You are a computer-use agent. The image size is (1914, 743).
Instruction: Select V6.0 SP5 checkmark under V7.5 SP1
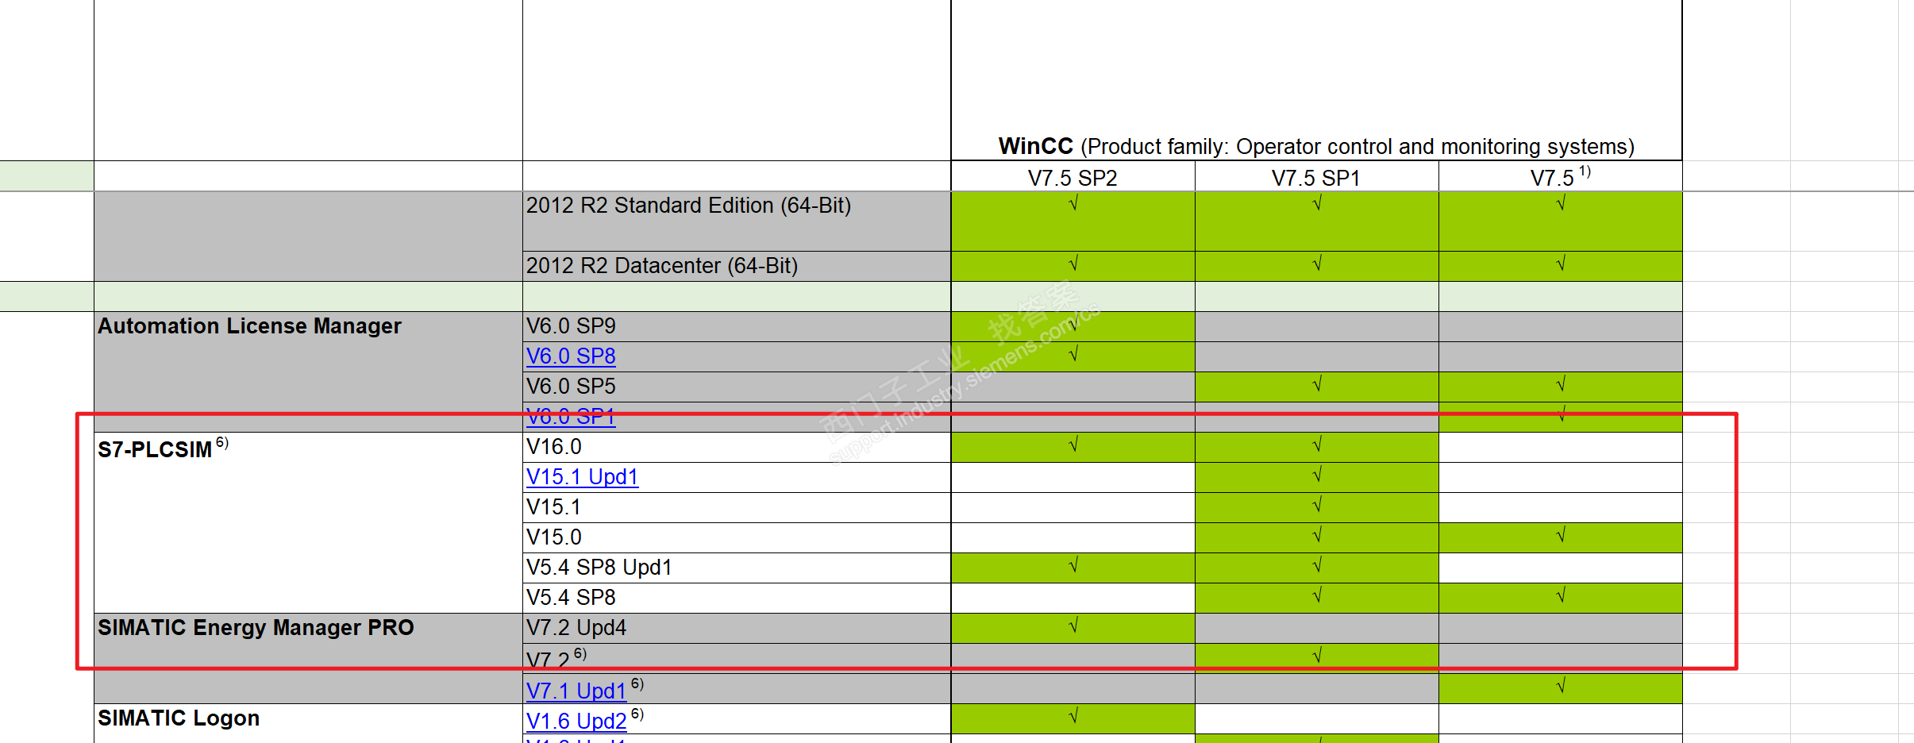coord(1317,387)
